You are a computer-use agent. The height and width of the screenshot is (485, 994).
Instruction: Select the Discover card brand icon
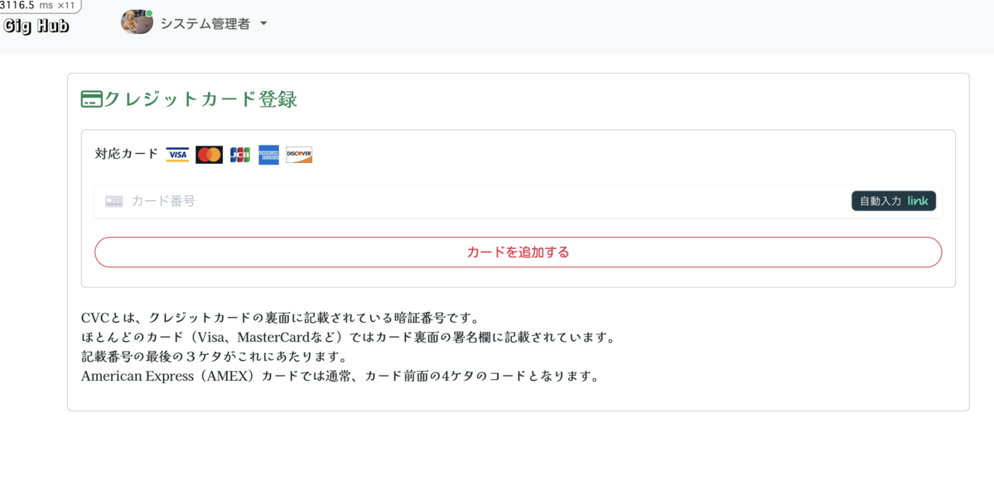pos(298,155)
